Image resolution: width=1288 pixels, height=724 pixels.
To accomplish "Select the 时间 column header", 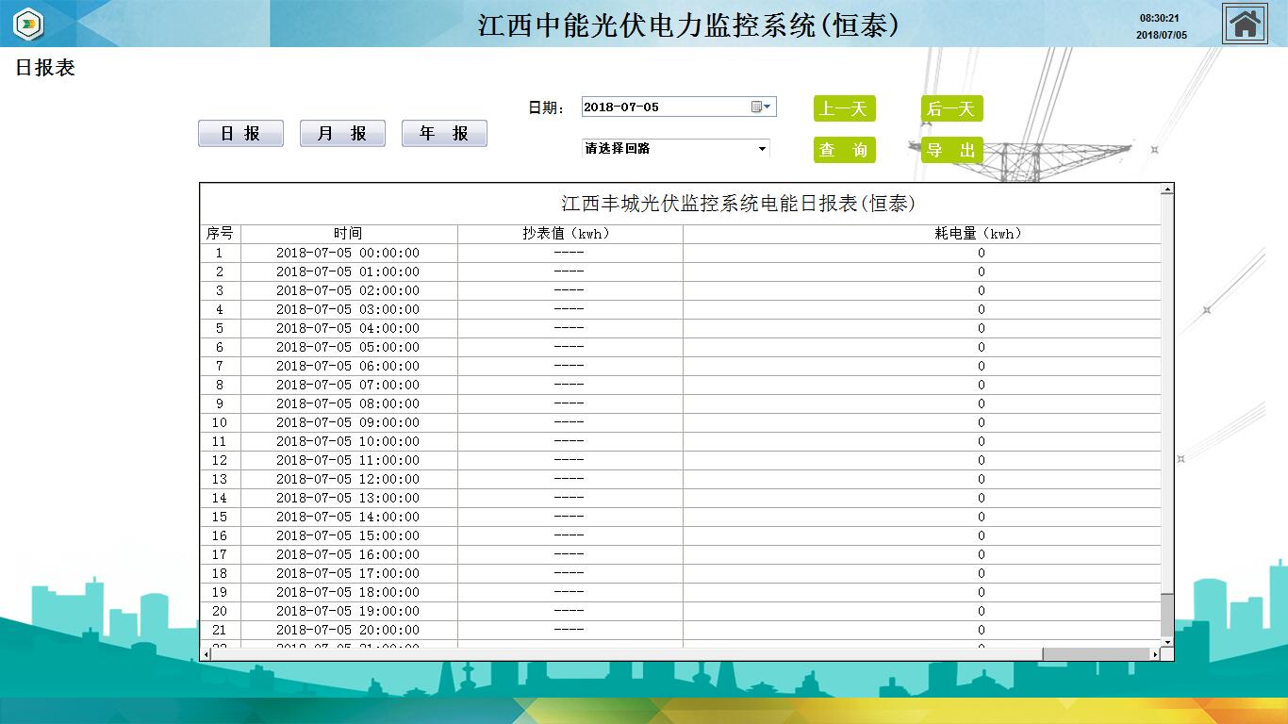I will pos(348,234).
